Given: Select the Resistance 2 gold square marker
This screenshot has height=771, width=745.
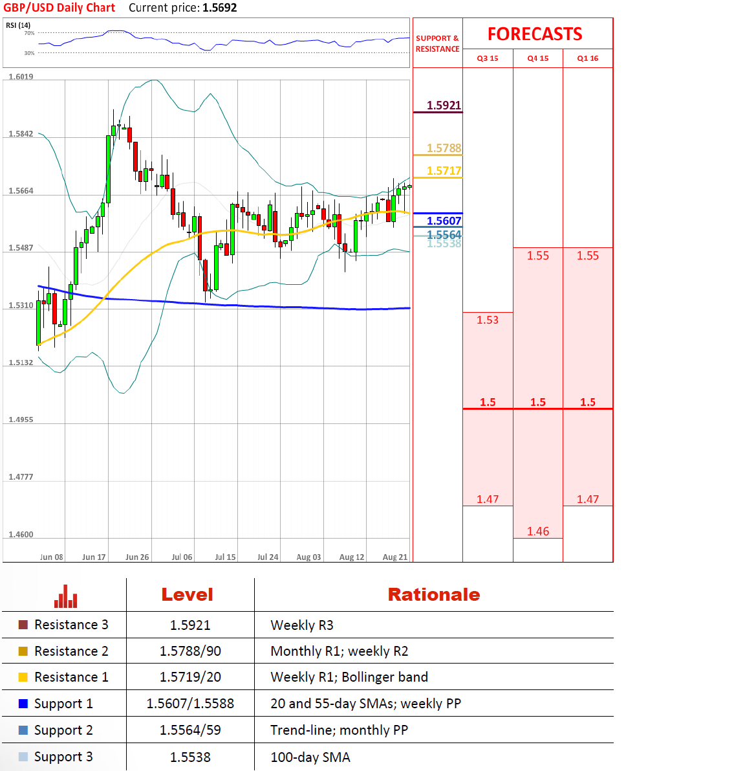Looking at the screenshot, I should point(23,651).
